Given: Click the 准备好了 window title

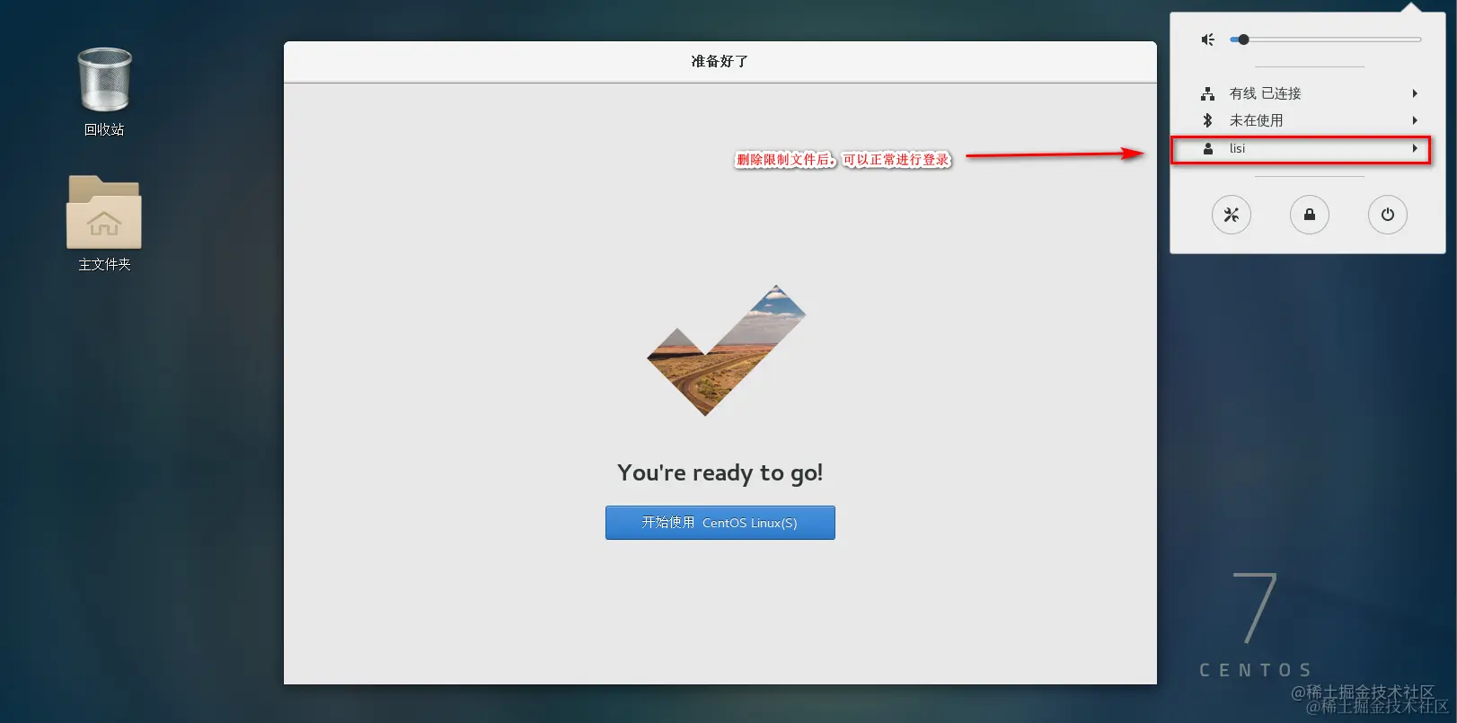Looking at the screenshot, I should click(x=720, y=61).
